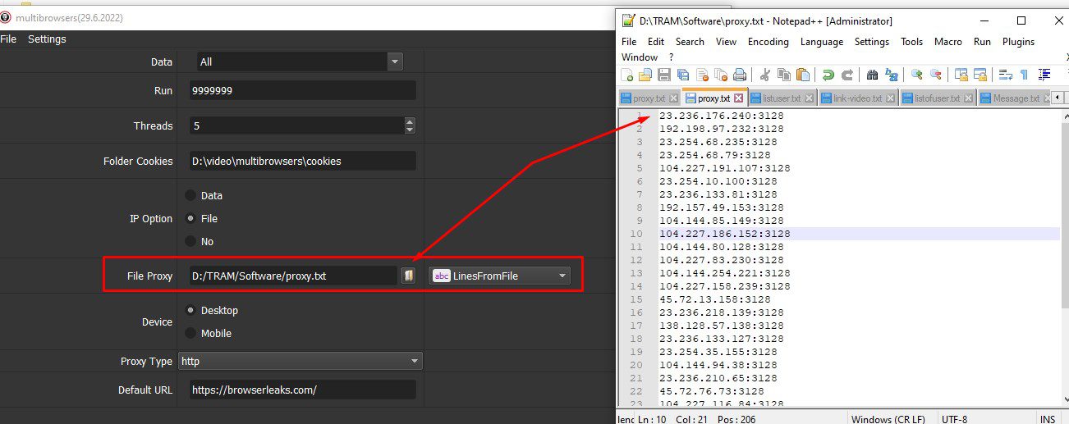The image size is (1069, 424).
Task: Open multibrowsers File menu
Action: coord(8,39)
